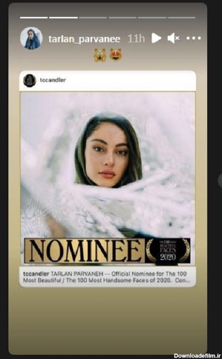Click the play button in story header
The height and width of the screenshot is (359, 222).
coord(156,38)
